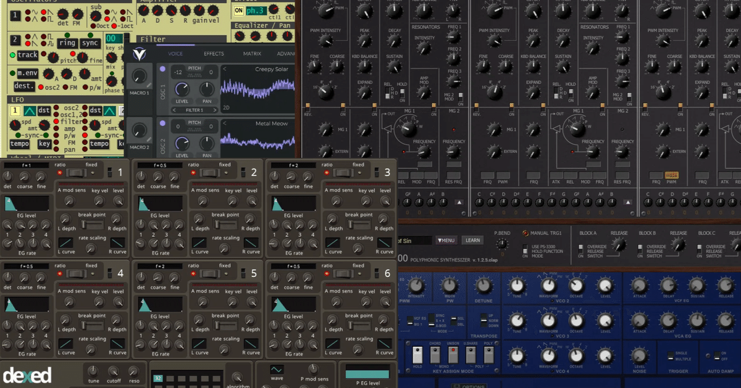
Task: Click the track button
Action: pyautogui.click(x=27, y=56)
